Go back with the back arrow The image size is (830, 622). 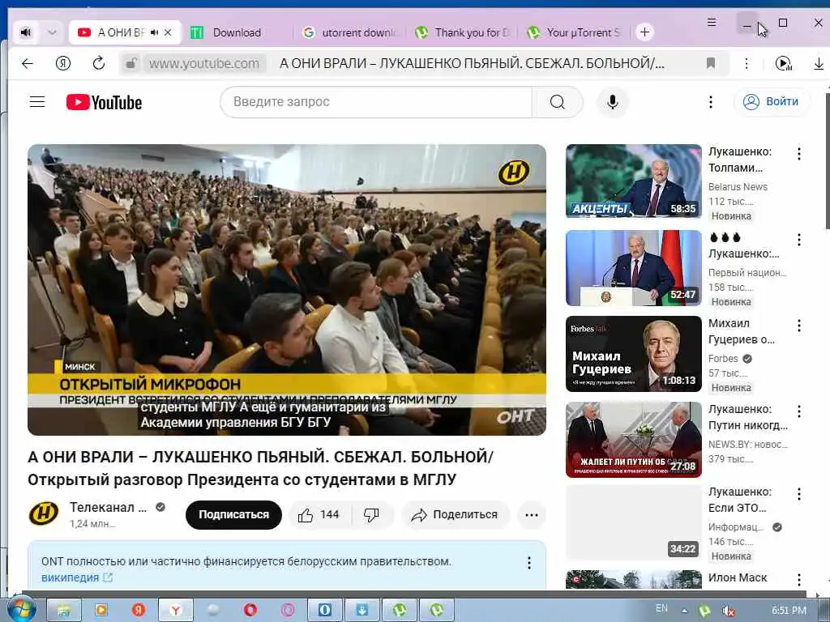click(28, 63)
